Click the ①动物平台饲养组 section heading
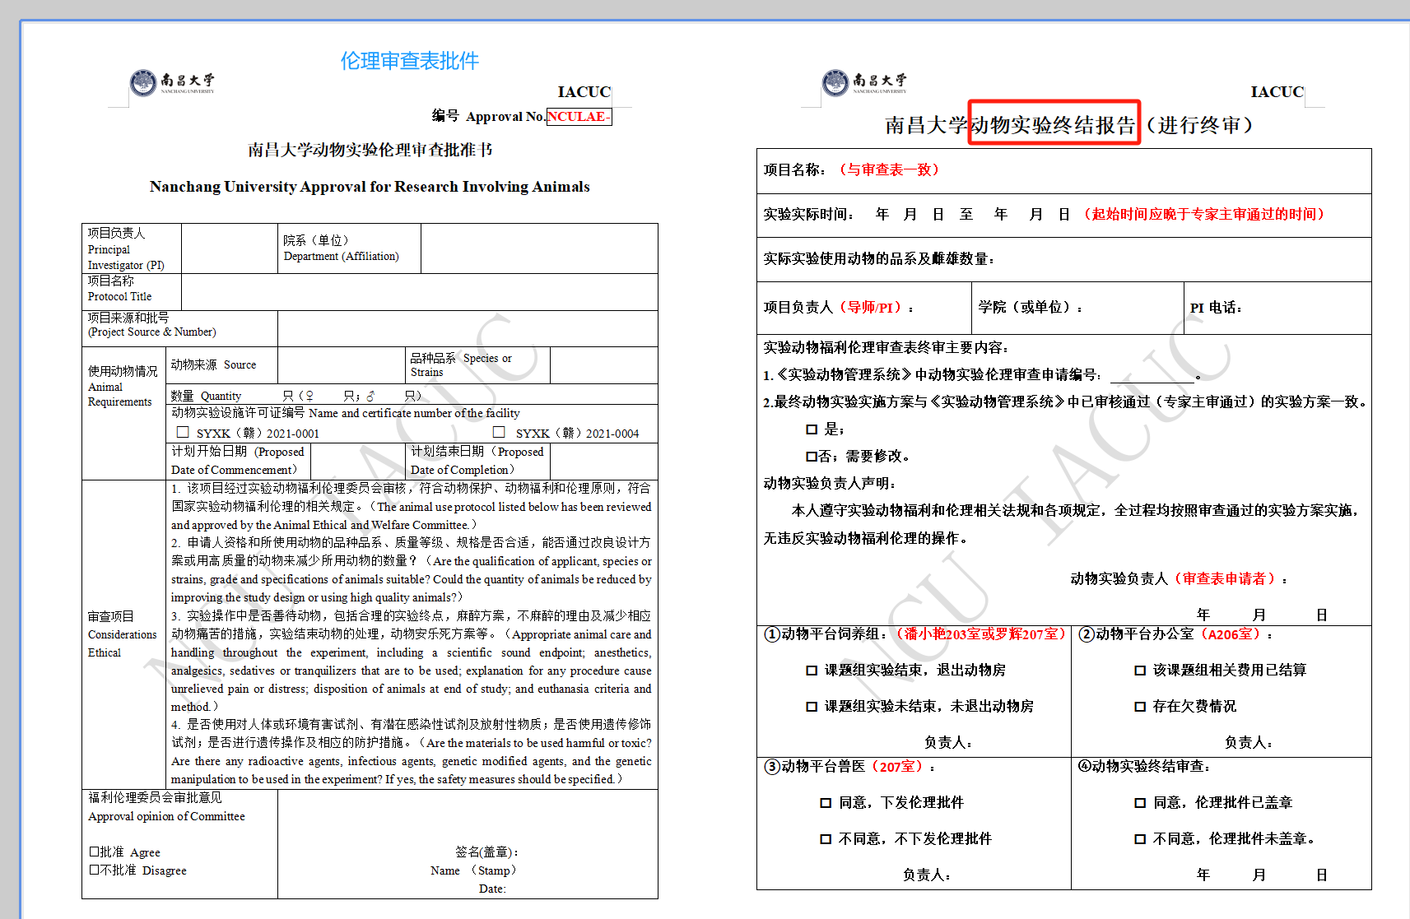 coord(914,634)
